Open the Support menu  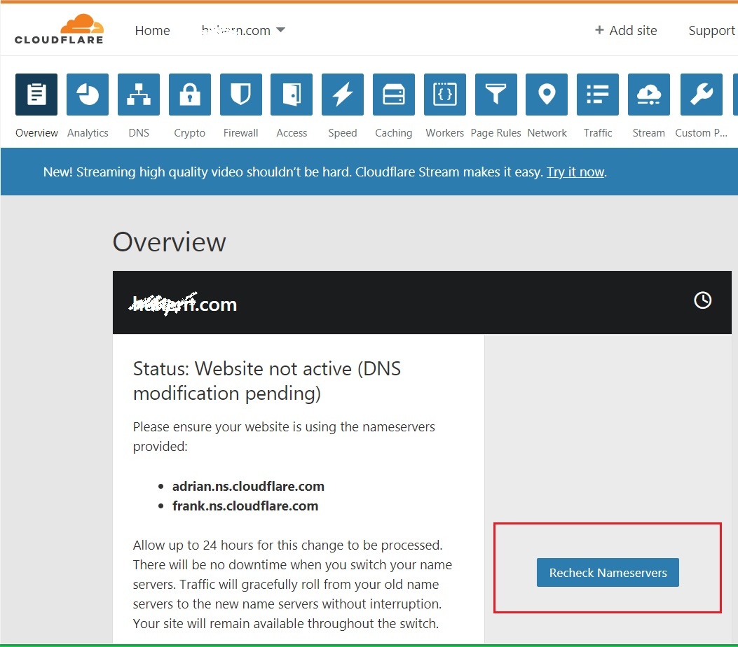pyautogui.click(x=711, y=31)
